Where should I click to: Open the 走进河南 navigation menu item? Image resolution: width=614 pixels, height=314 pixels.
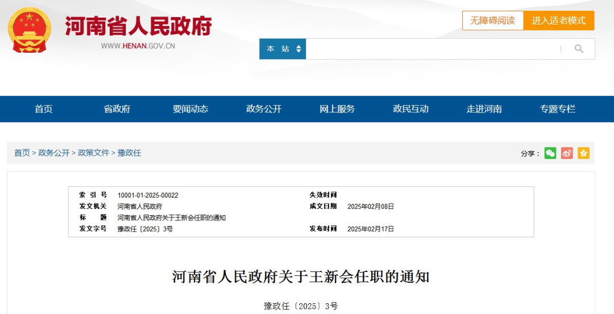click(x=484, y=109)
